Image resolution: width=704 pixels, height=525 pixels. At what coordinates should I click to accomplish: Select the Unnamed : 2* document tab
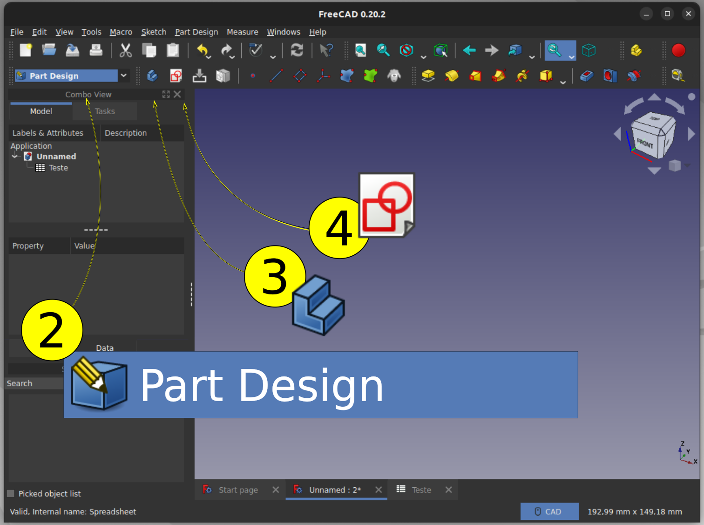[x=335, y=490]
